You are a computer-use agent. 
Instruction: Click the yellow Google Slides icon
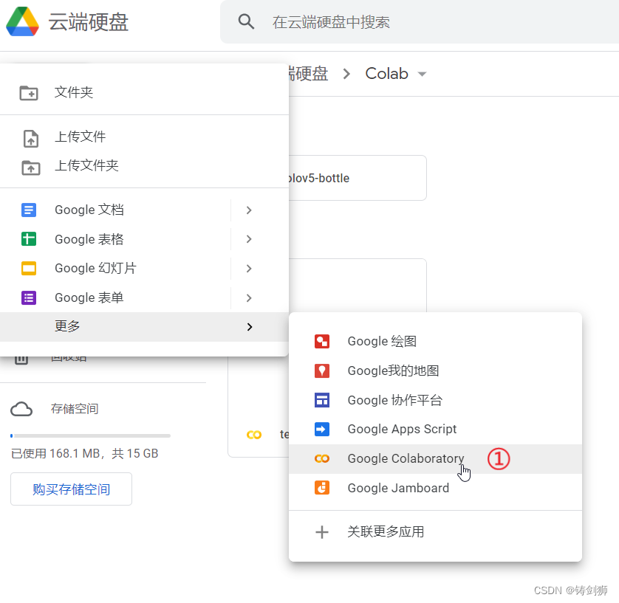(x=29, y=268)
